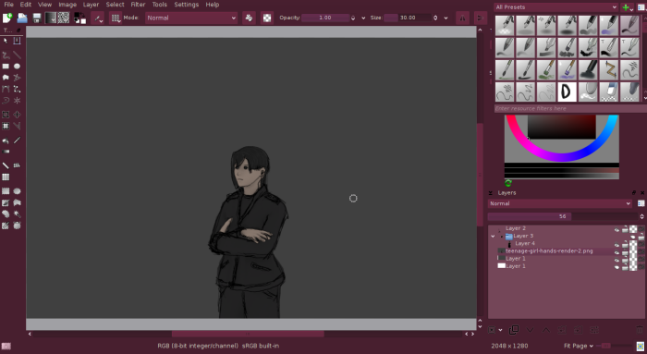The width and height of the screenshot is (647, 354).
Task: Open the Settings menu
Action: (186, 5)
